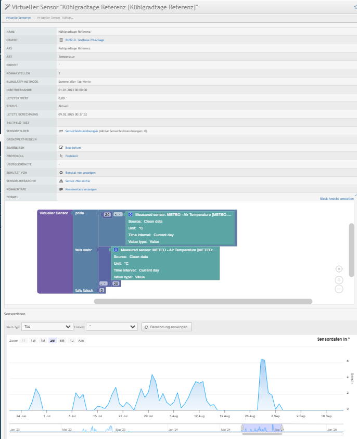Click the vertical scrollbar of the block workspace
Viewport: 357px width, 439px height.
point(351,250)
